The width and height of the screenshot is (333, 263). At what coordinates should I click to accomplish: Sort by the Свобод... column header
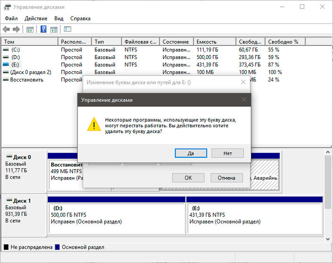point(251,42)
